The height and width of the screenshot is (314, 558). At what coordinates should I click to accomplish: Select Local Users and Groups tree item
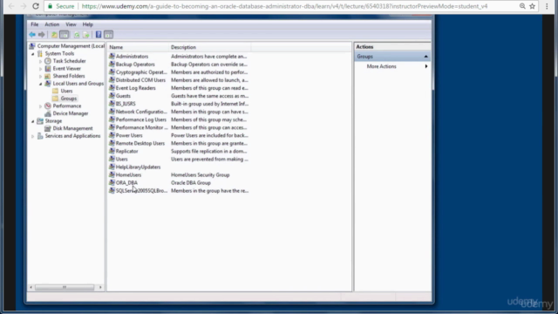78,84
